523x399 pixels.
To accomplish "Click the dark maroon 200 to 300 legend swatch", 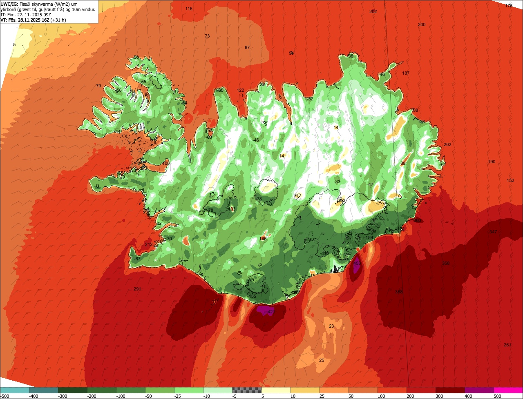I will [x=450, y=390].
